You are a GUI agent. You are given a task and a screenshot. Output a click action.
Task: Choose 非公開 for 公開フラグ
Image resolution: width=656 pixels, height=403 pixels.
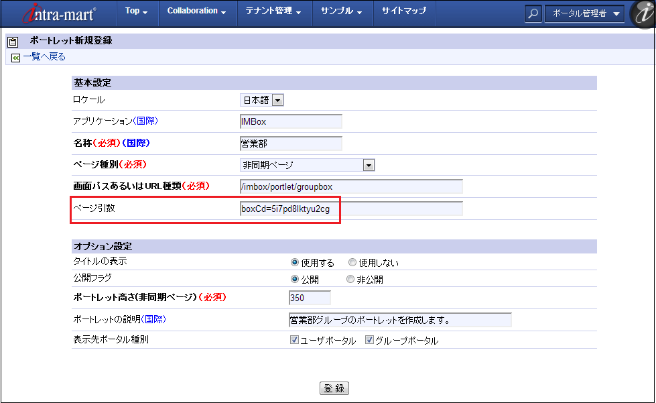point(350,280)
